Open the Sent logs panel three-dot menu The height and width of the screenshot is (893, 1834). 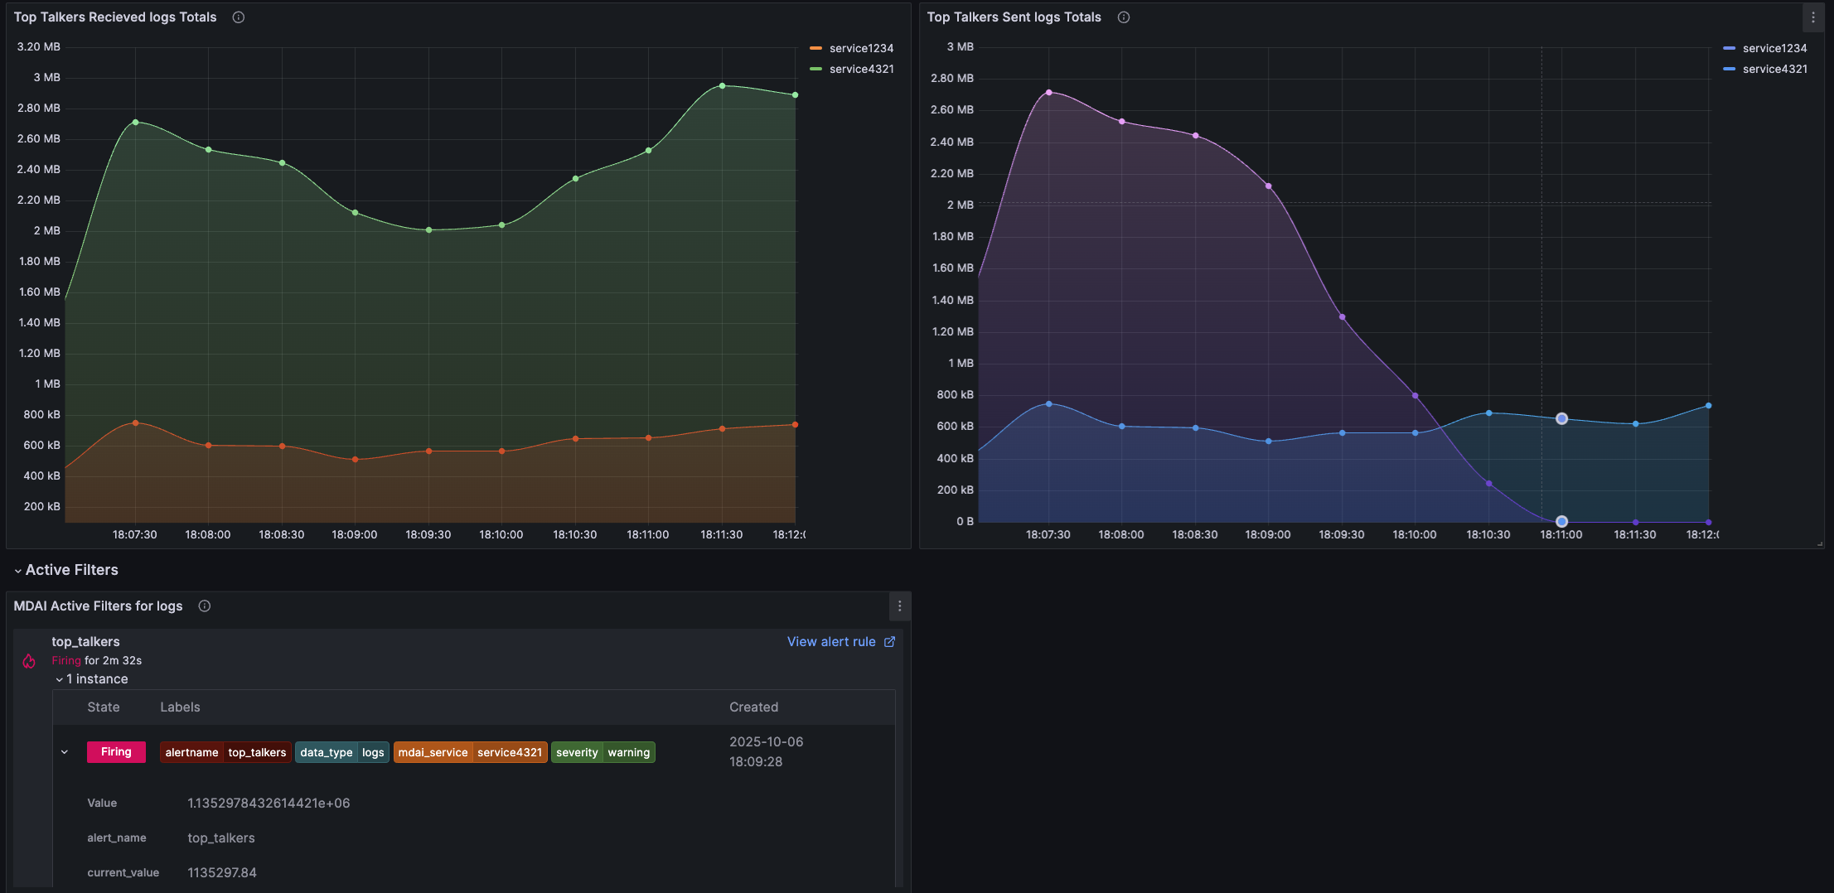click(x=1812, y=17)
